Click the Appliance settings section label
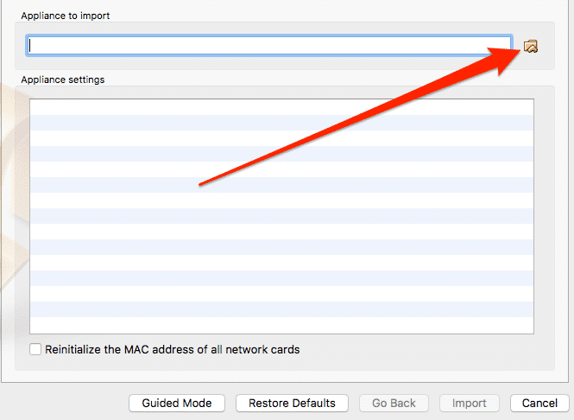 click(x=63, y=80)
